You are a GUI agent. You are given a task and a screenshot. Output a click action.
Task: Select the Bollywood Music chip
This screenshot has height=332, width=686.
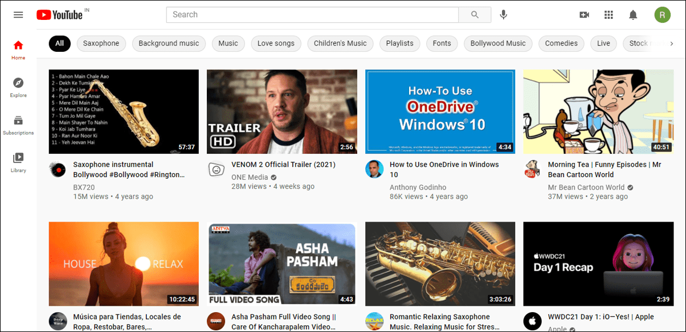pyautogui.click(x=498, y=43)
